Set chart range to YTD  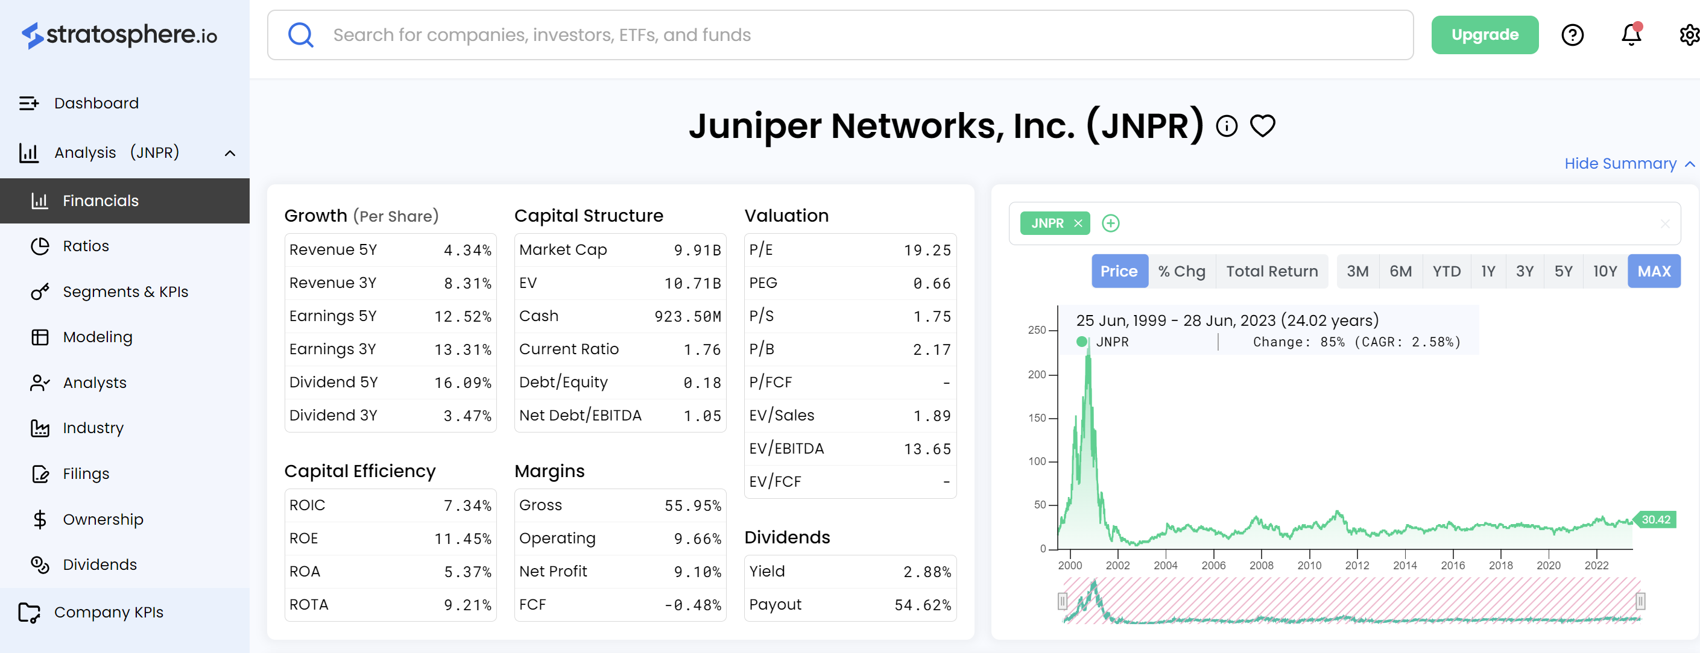click(1446, 271)
